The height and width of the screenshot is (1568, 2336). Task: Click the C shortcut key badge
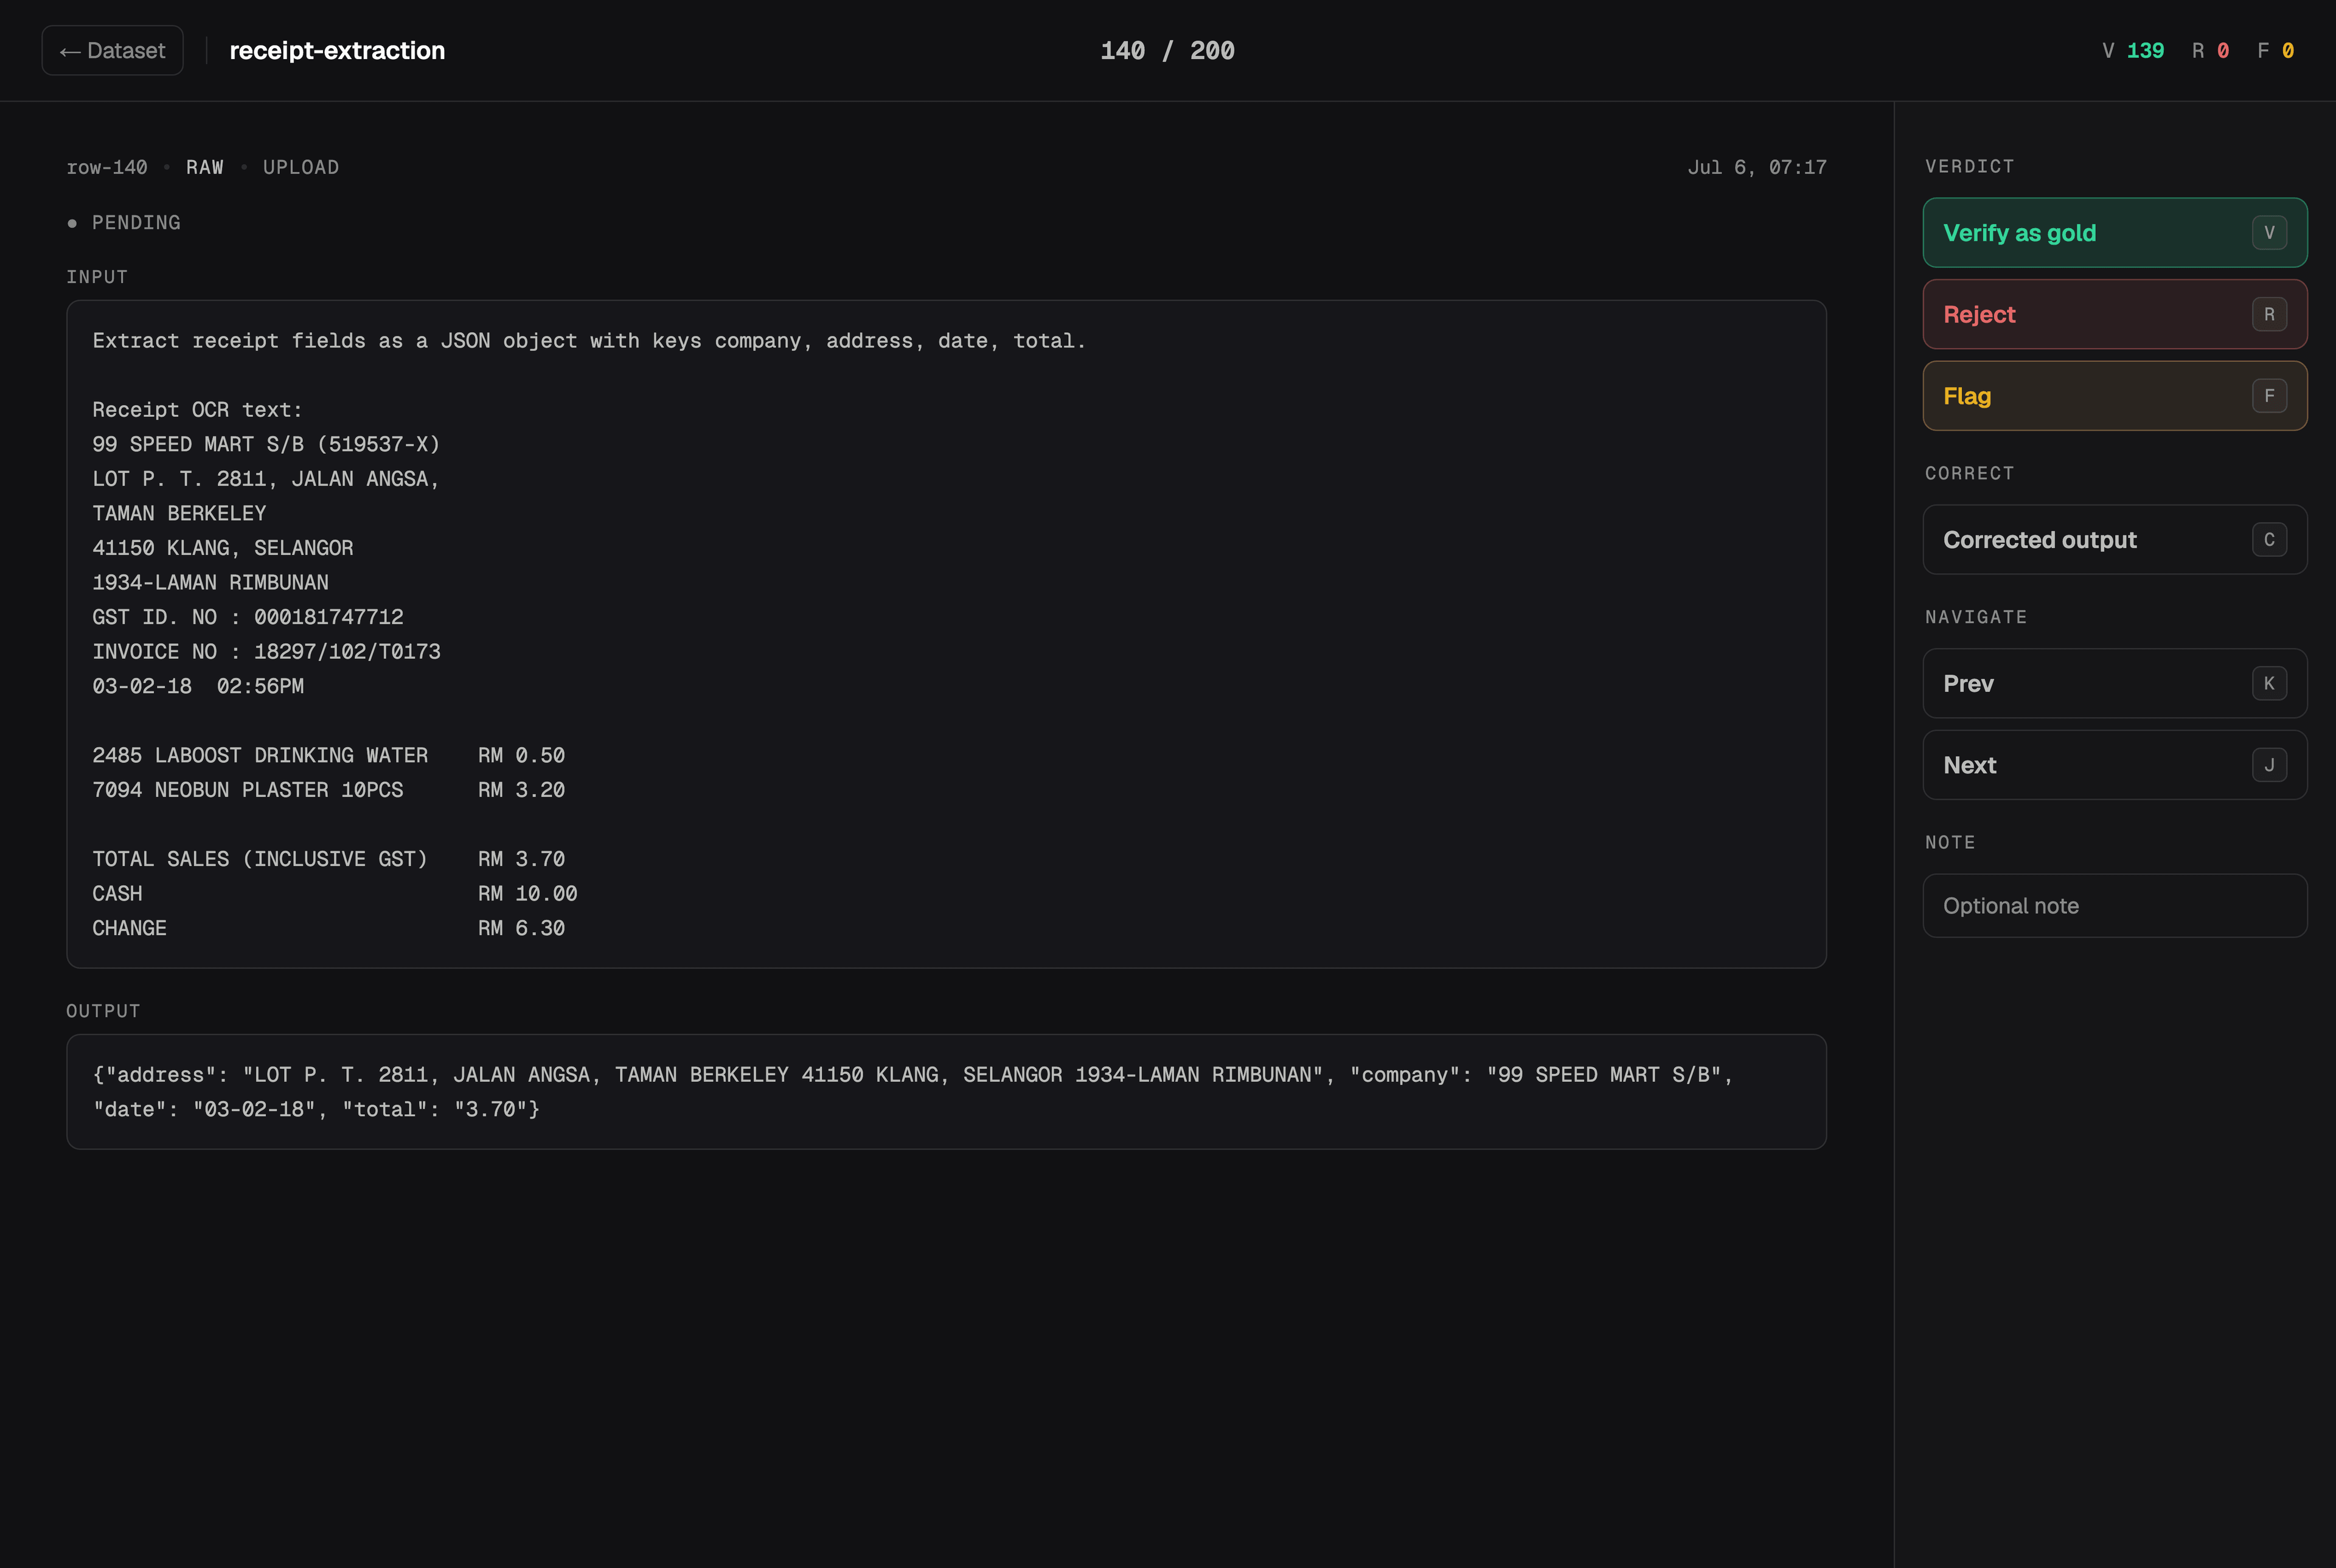pyautogui.click(x=2269, y=540)
